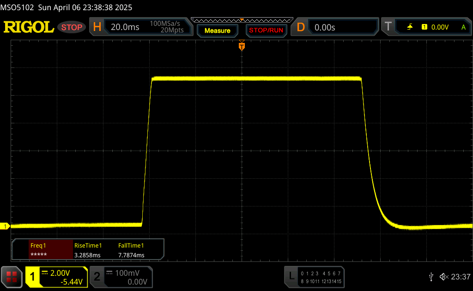Viewport: 473px width, 291px height.
Task: Open the logic analyzer L icon
Action: click(291, 276)
